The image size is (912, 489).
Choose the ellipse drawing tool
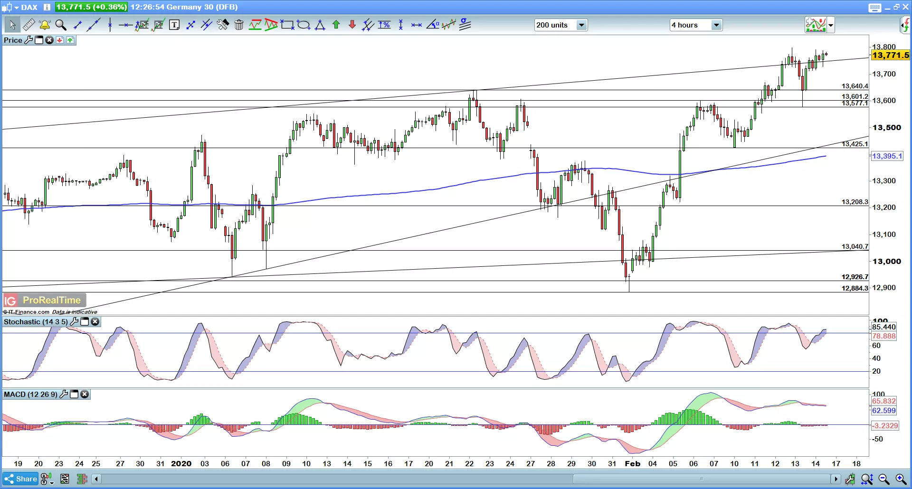304,25
